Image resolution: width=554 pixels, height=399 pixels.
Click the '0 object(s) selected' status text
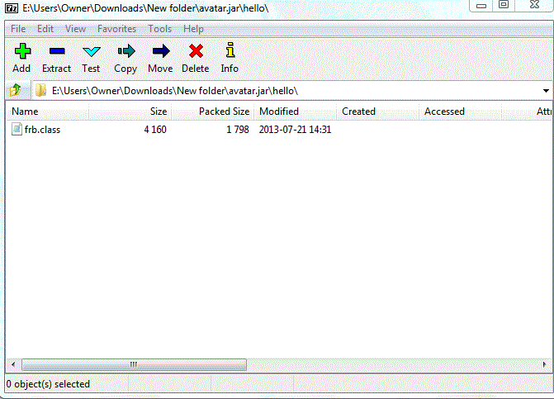point(48,384)
